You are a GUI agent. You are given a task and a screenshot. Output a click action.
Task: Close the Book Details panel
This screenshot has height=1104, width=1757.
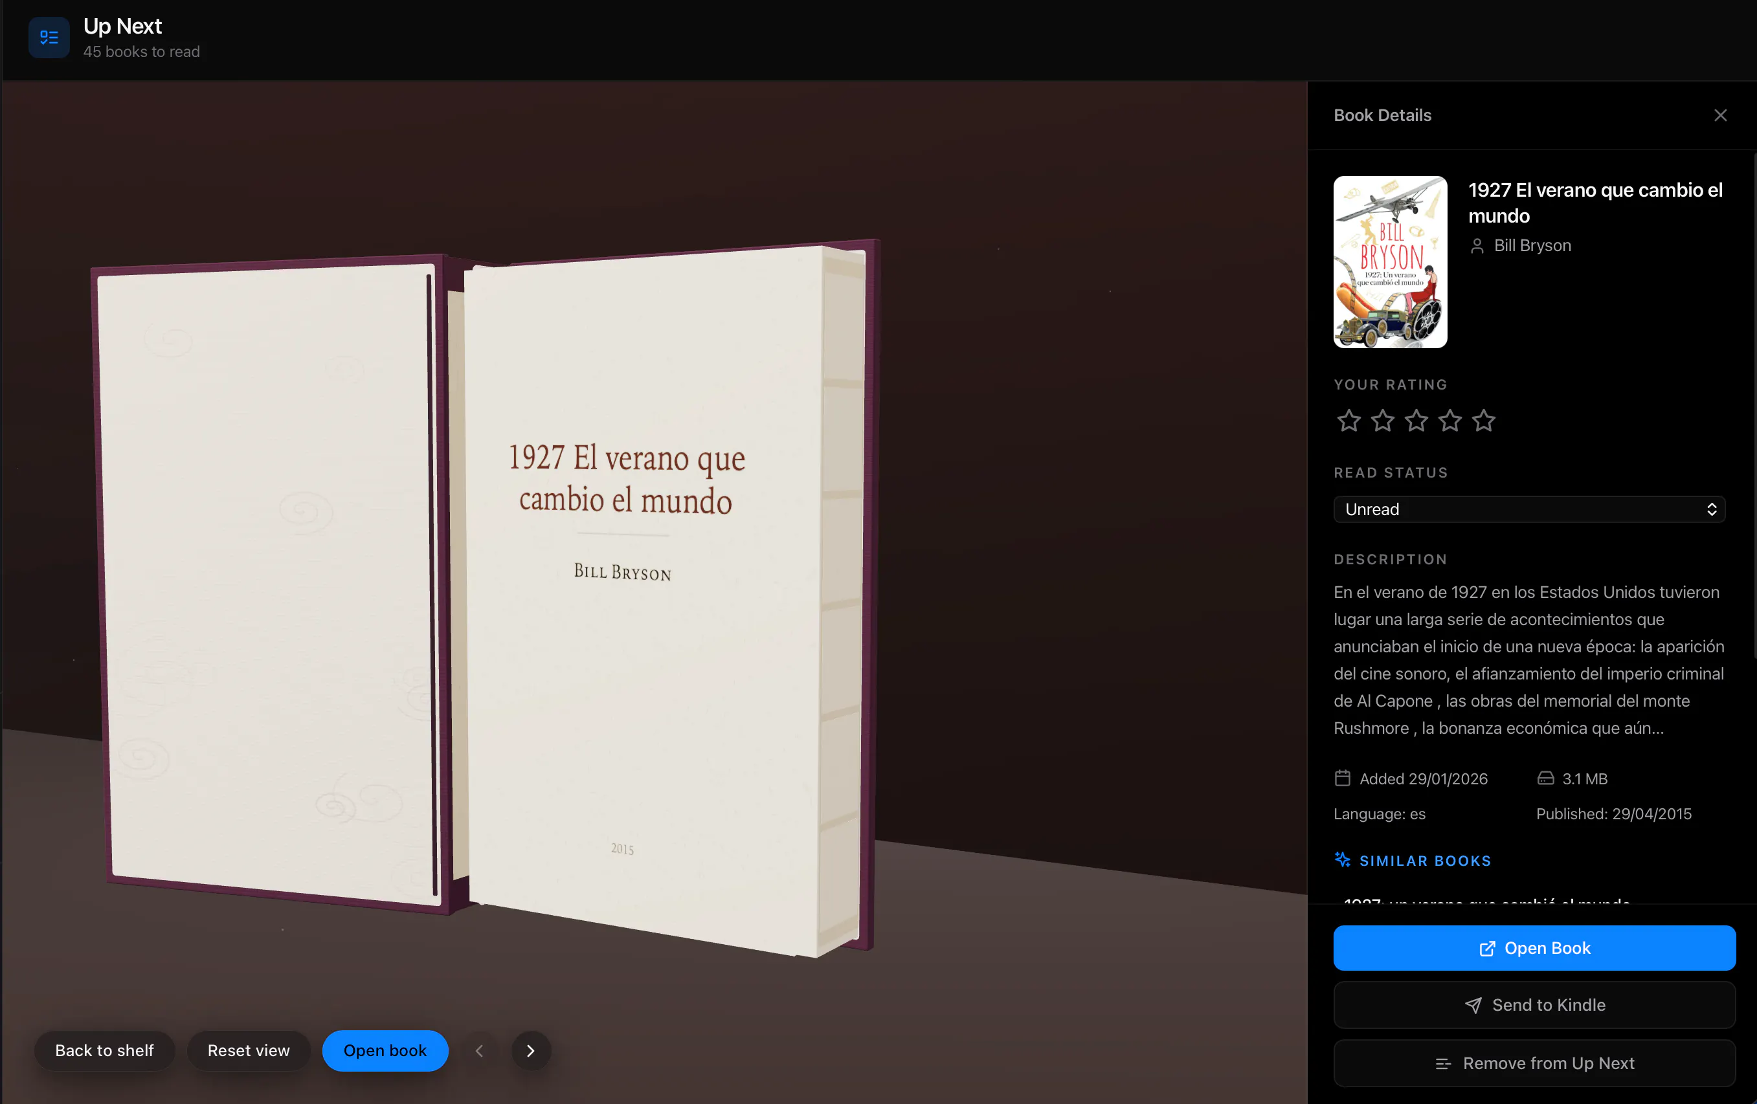coord(1720,115)
